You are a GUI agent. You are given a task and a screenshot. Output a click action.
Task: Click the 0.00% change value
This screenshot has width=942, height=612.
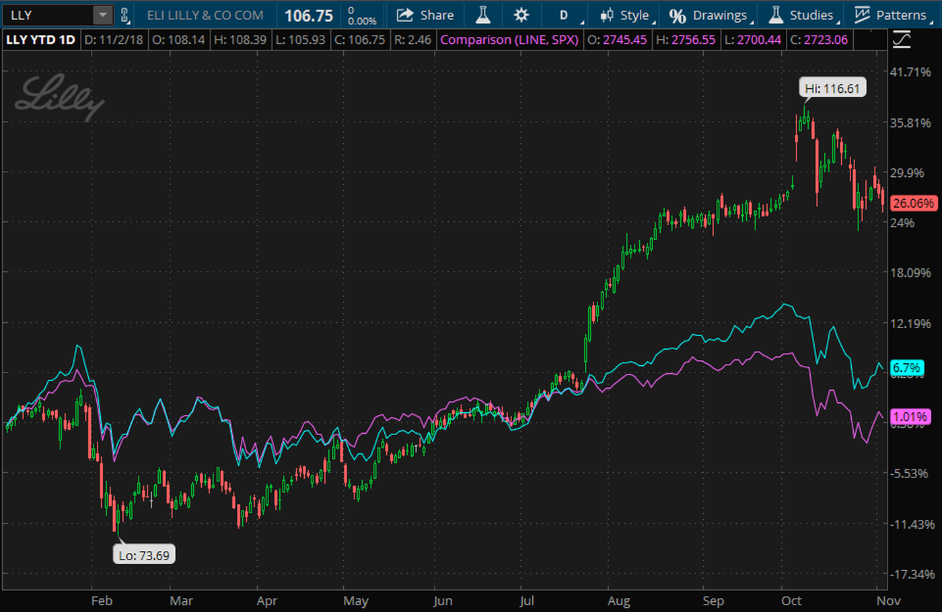pyautogui.click(x=362, y=20)
